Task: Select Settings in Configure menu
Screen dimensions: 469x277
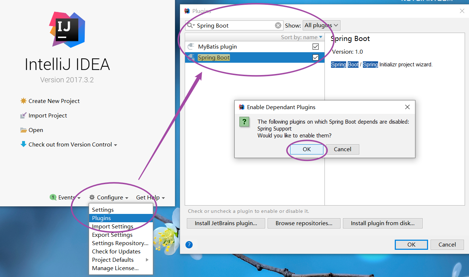Action: pos(121,210)
